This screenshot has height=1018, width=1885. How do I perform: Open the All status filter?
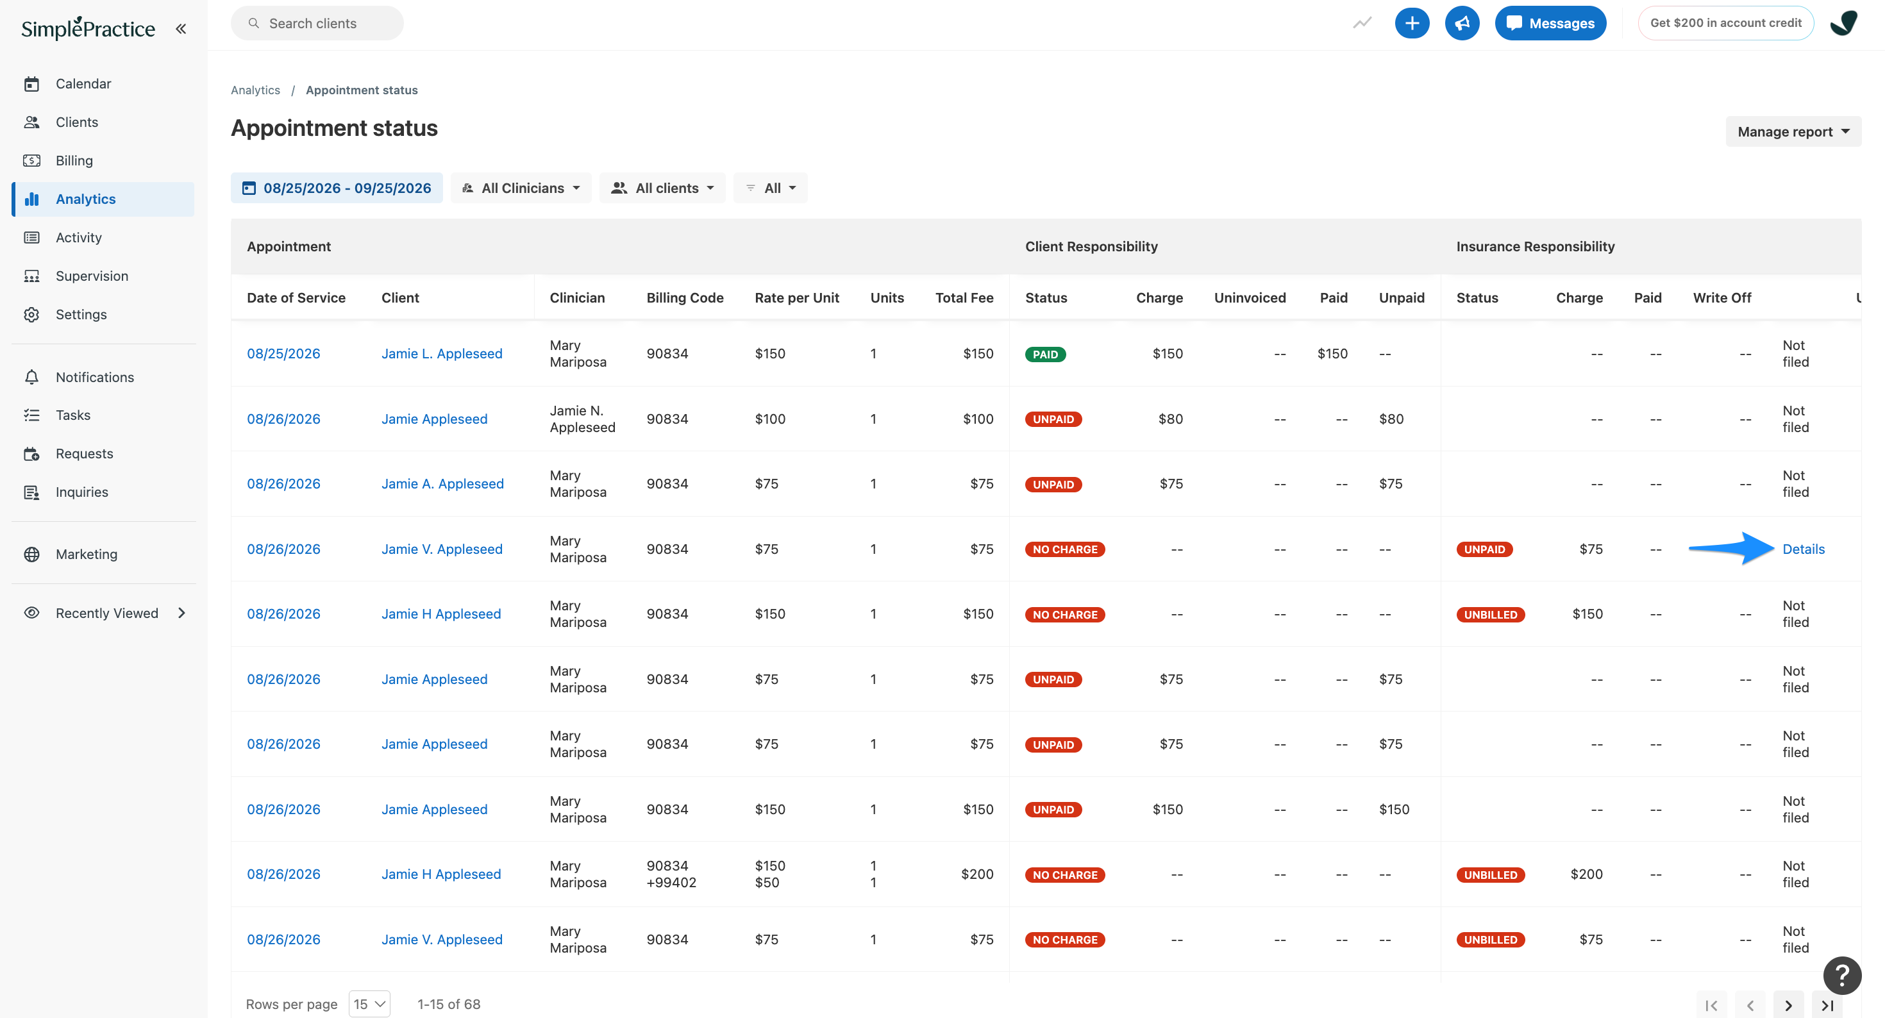click(771, 188)
